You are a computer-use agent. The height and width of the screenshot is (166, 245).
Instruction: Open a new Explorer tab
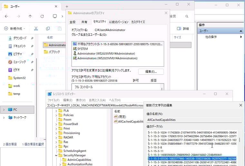(x=67, y=6)
